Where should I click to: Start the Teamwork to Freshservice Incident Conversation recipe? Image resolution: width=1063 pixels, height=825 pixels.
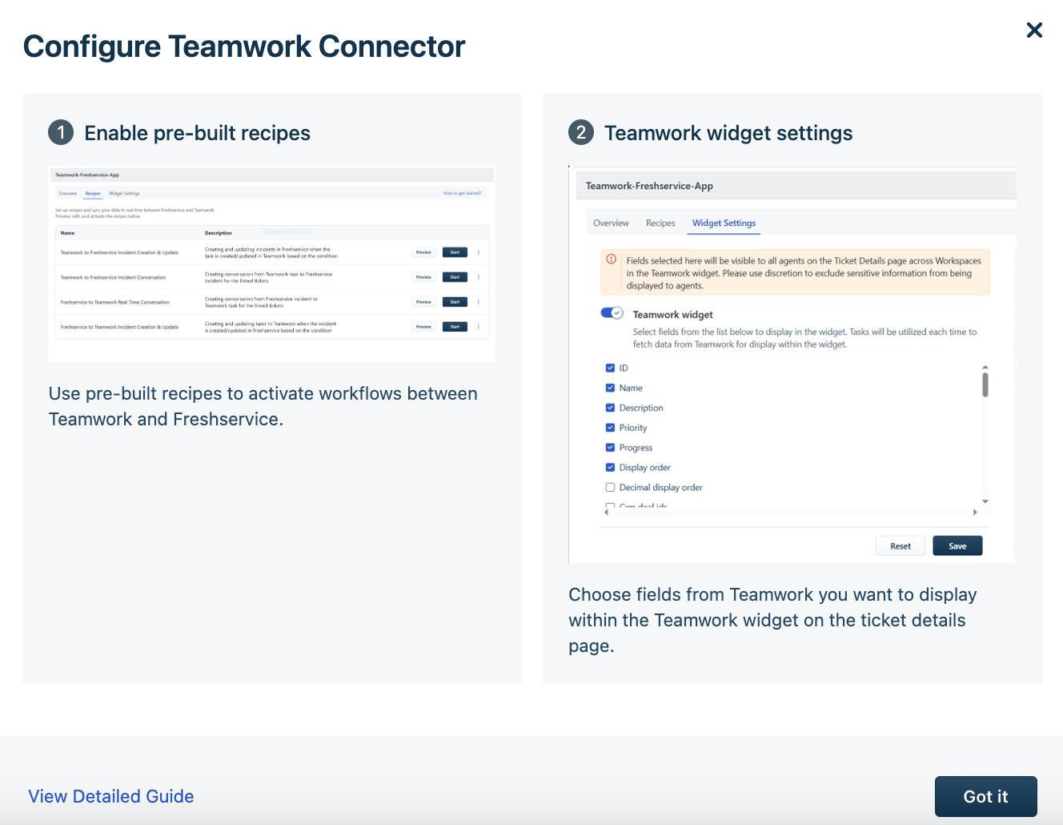click(x=455, y=277)
